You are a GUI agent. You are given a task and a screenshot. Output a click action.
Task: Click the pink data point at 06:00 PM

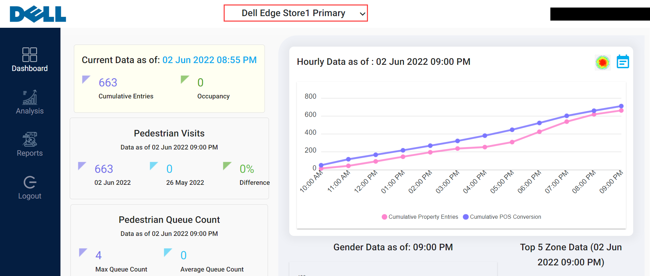[539, 132]
